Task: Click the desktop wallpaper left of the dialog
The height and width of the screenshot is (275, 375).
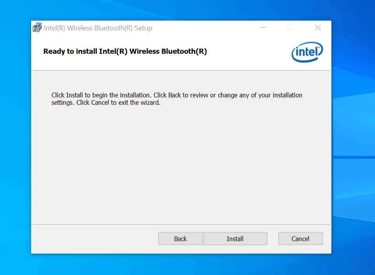Action: (x=15, y=136)
